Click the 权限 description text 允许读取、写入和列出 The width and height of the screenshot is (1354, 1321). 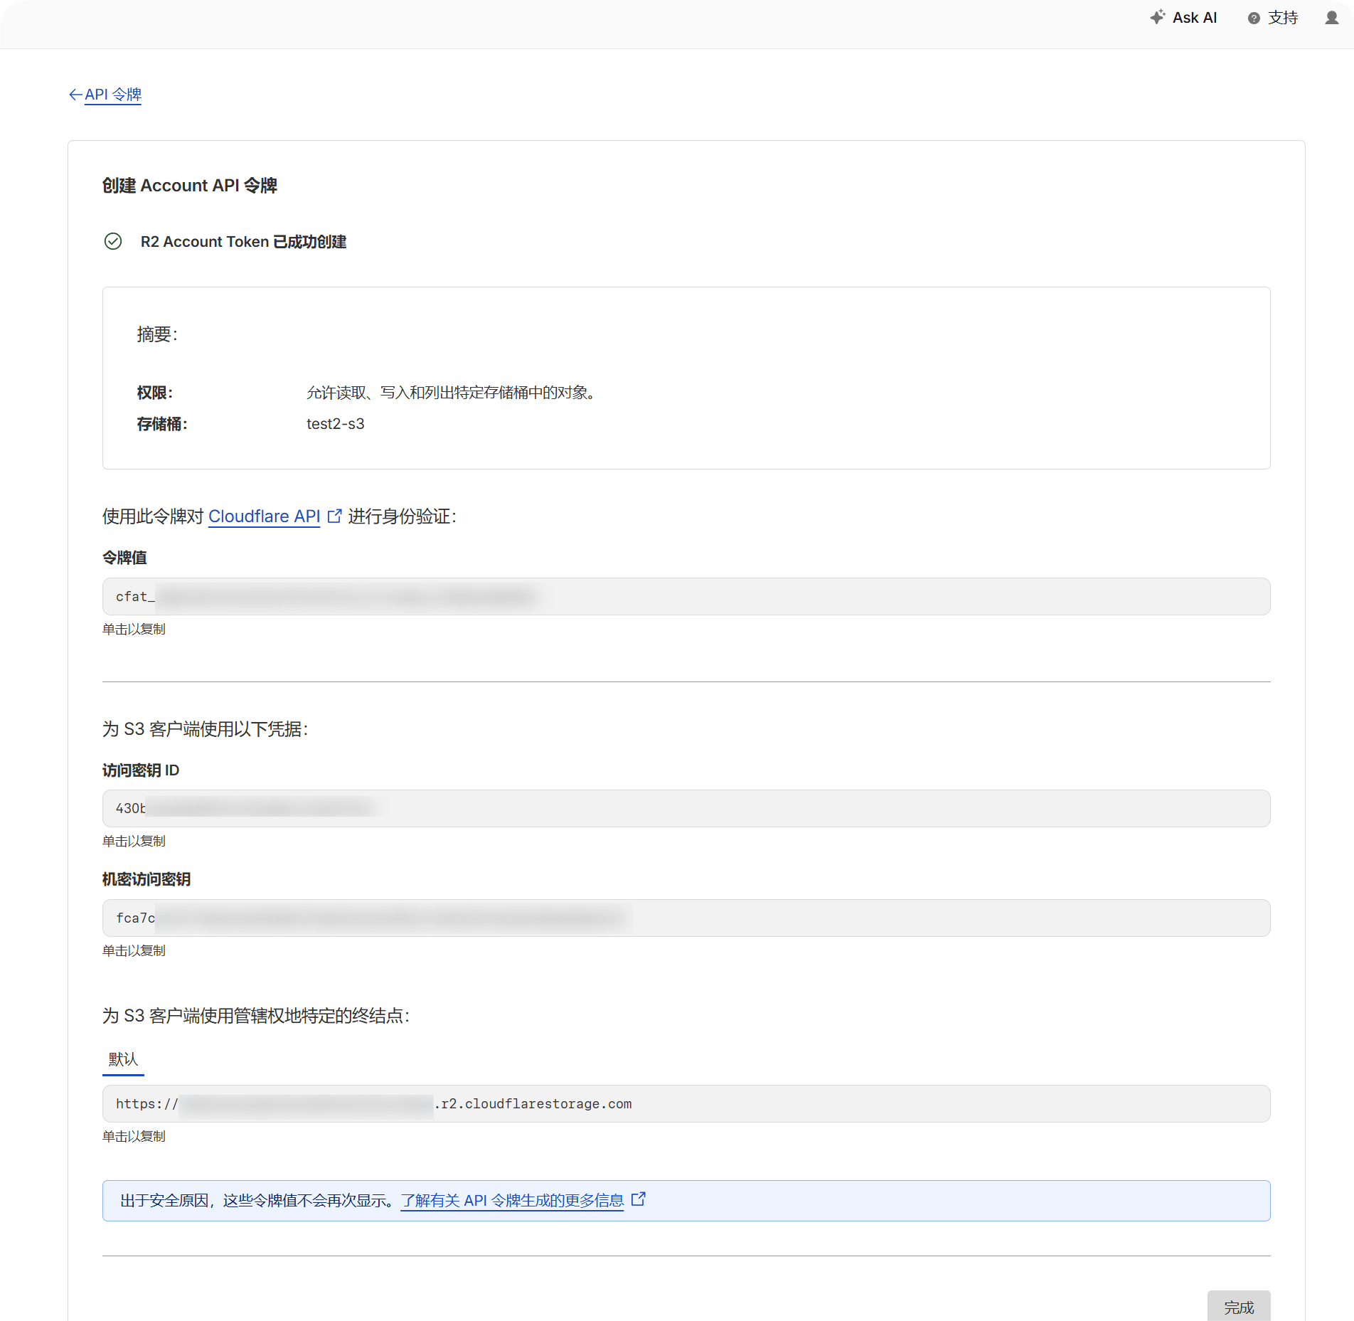coord(454,393)
